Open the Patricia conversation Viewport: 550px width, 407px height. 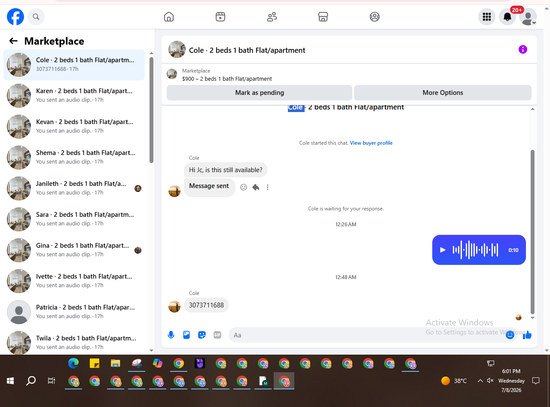pyautogui.click(x=74, y=312)
